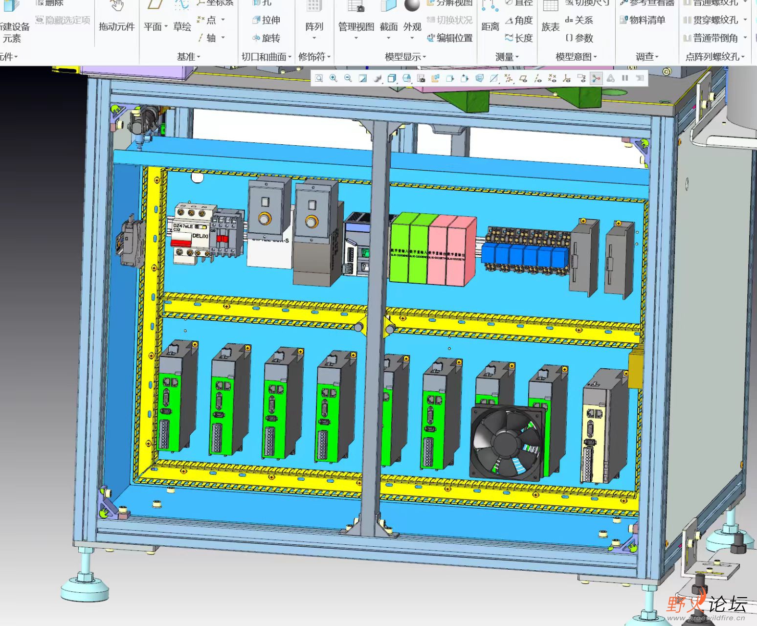757x626 pixels.
Task: Expand the Model Display group
Action: [405, 57]
